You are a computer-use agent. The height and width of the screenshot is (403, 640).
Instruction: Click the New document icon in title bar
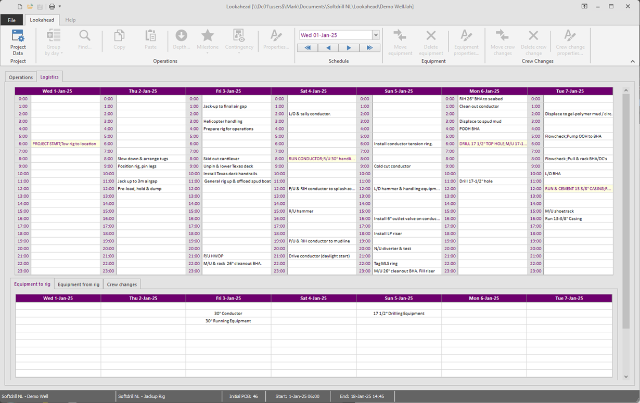tap(20, 7)
